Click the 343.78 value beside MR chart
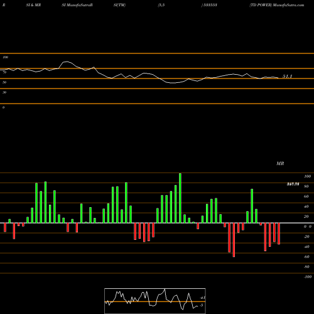This screenshot has width=314, height=314. tap(293, 184)
